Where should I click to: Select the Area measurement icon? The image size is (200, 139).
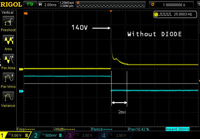(x=8, y=41)
